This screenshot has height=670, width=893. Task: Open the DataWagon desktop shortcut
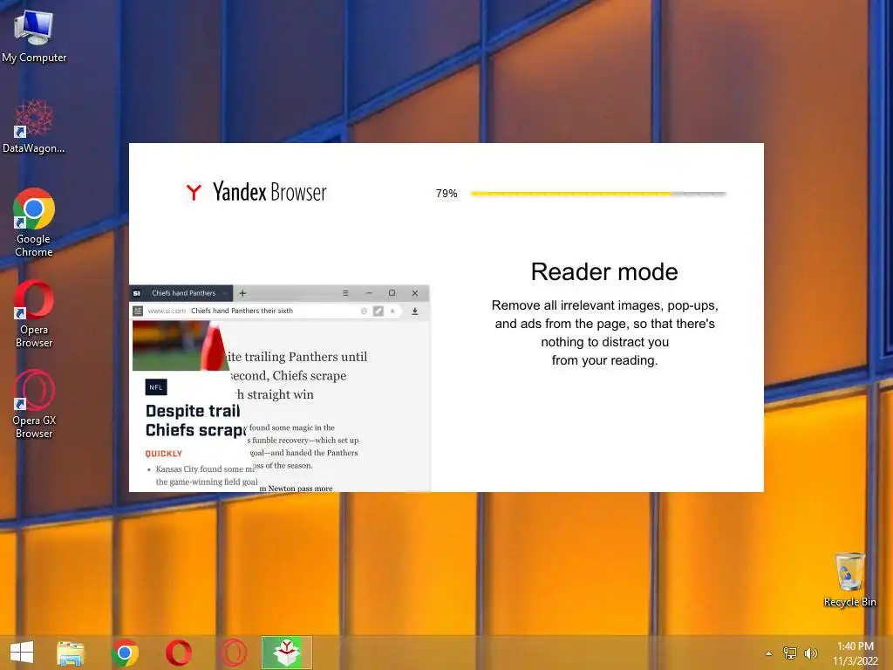click(x=34, y=126)
